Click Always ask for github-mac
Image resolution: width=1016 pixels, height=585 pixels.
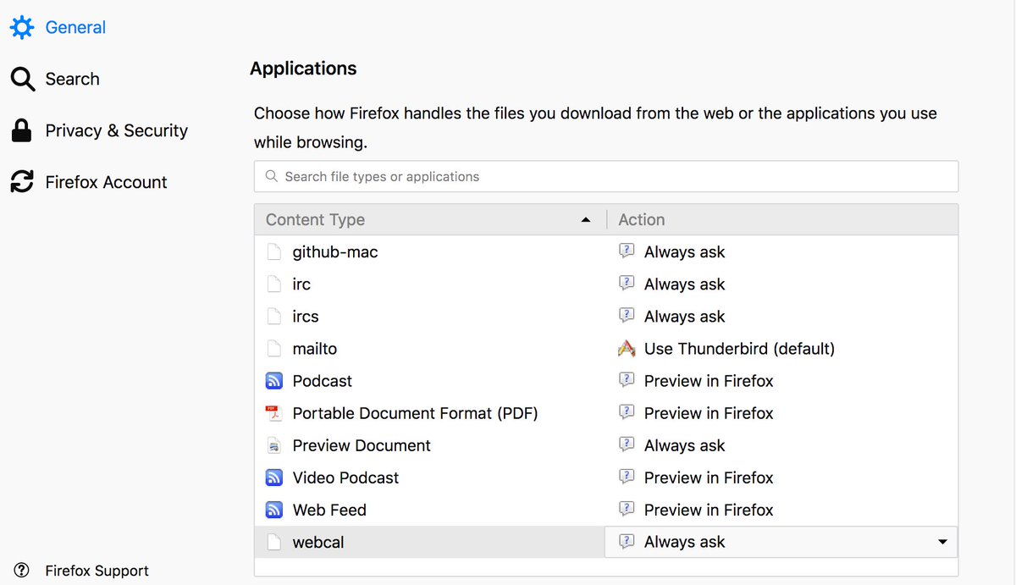pyautogui.click(x=684, y=252)
